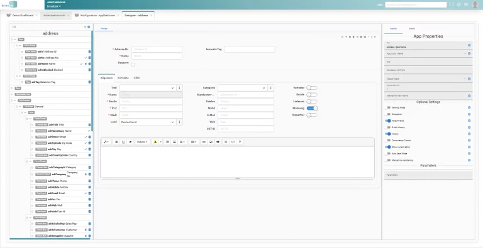Image resolution: width=483 pixels, height=248 pixels.
Task: Collapse the Tab Page General tree node
Action: click(19, 107)
